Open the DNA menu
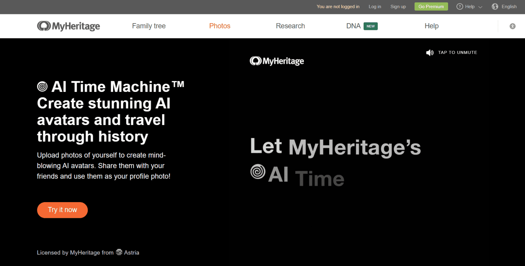The height and width of the screenshot is (266, 525). tap(353, 26)
